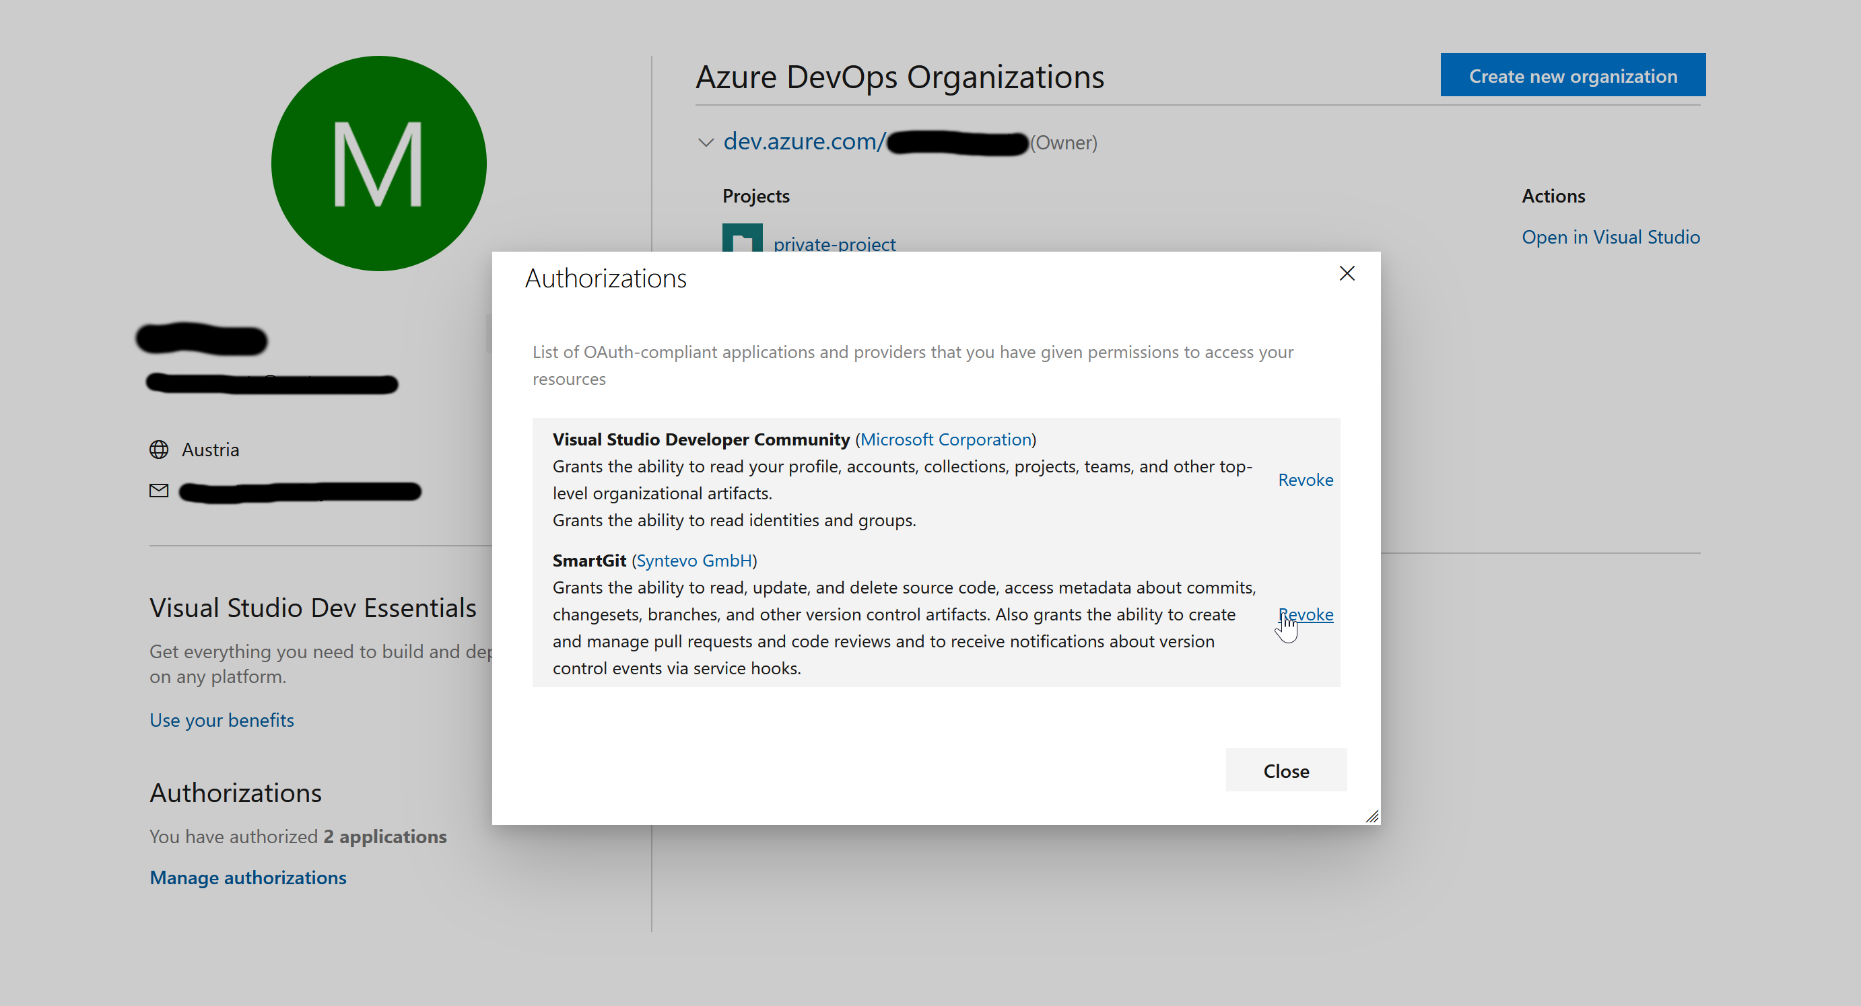
Task: Revoke SmartGit authorization
Action: tap(1306, 614)
